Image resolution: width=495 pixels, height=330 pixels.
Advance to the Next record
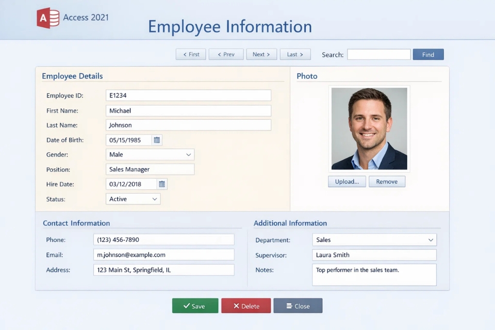pos(261,54)
